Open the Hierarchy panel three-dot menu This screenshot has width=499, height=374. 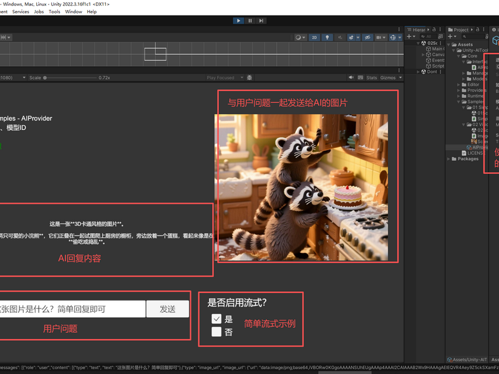(440, 29)
